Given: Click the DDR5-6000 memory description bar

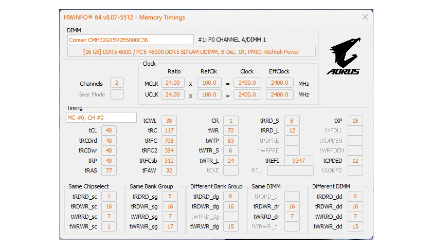Looking at the screenshot, I should [191, 52].
